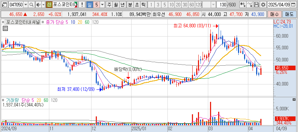
Task: Switch to monthly 월 chart
Action: click(116, 5)
